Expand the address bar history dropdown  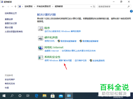[91, 7]
